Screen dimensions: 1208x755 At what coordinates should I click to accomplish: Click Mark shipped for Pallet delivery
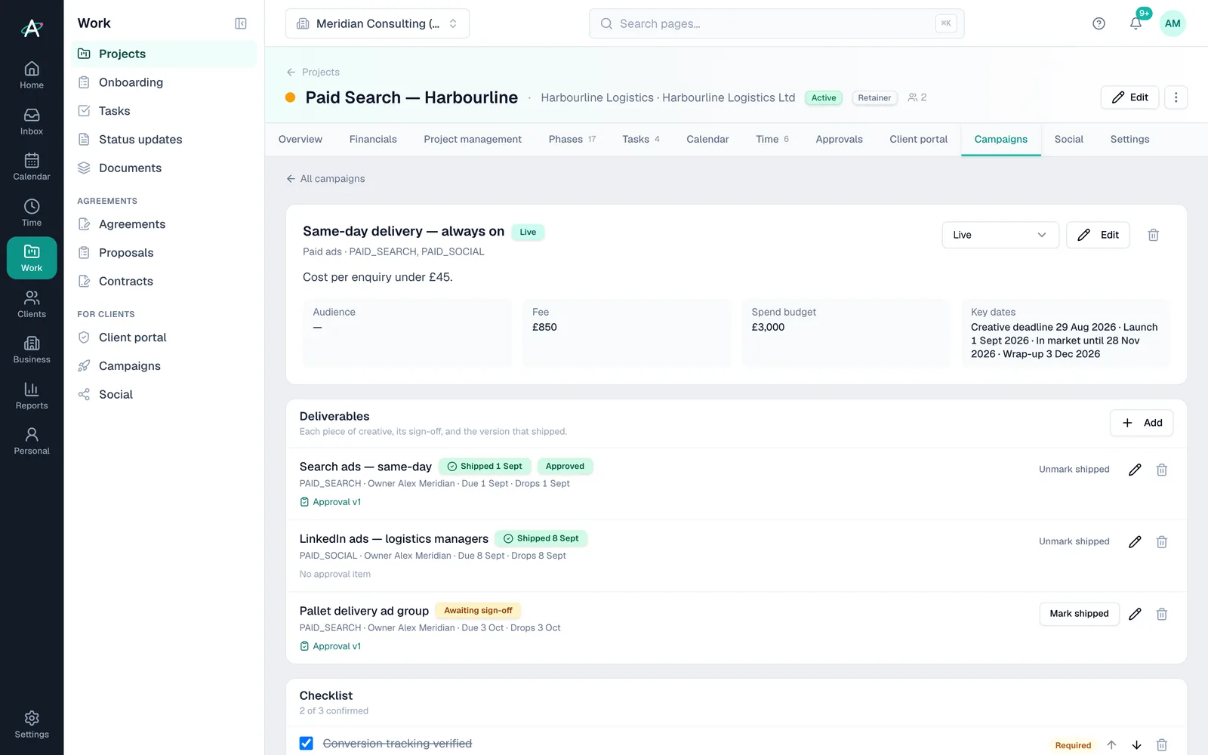[x=1079, y=614]
